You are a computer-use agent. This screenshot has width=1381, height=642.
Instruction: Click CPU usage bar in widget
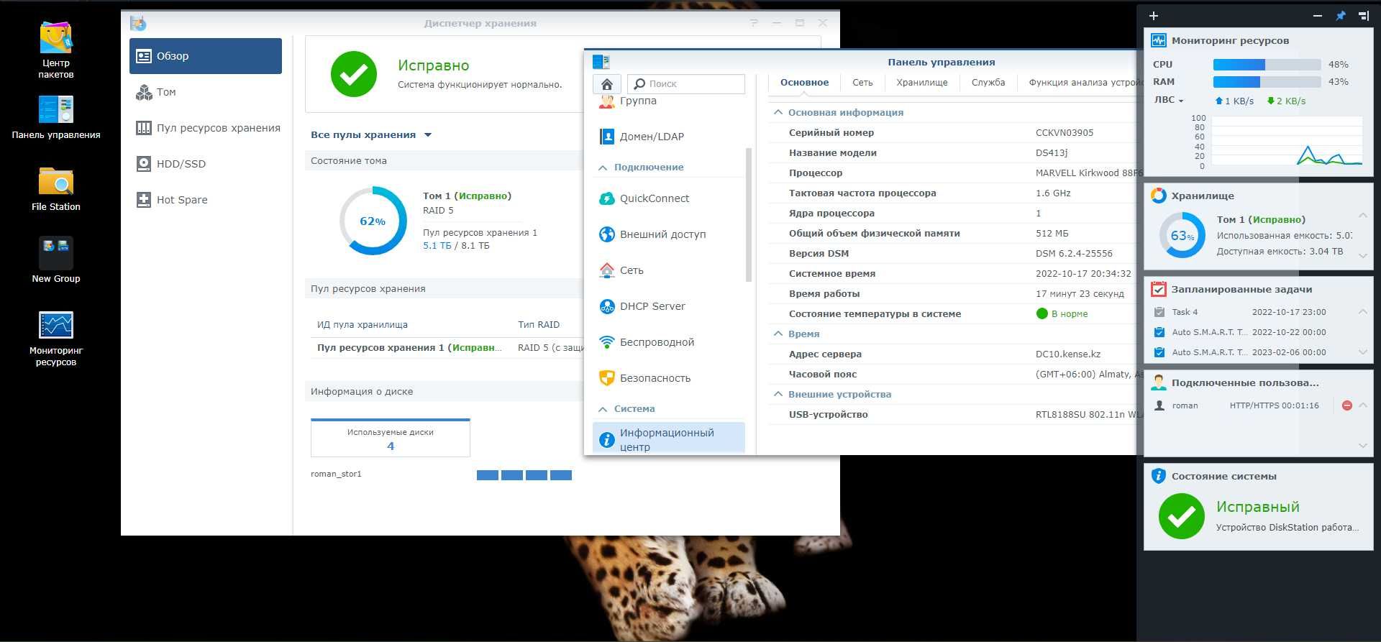point(1267,65)
